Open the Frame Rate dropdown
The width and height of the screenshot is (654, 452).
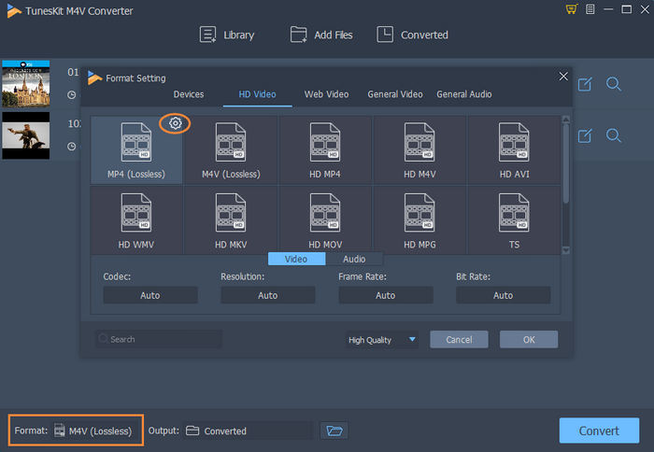tap(385, 295)
